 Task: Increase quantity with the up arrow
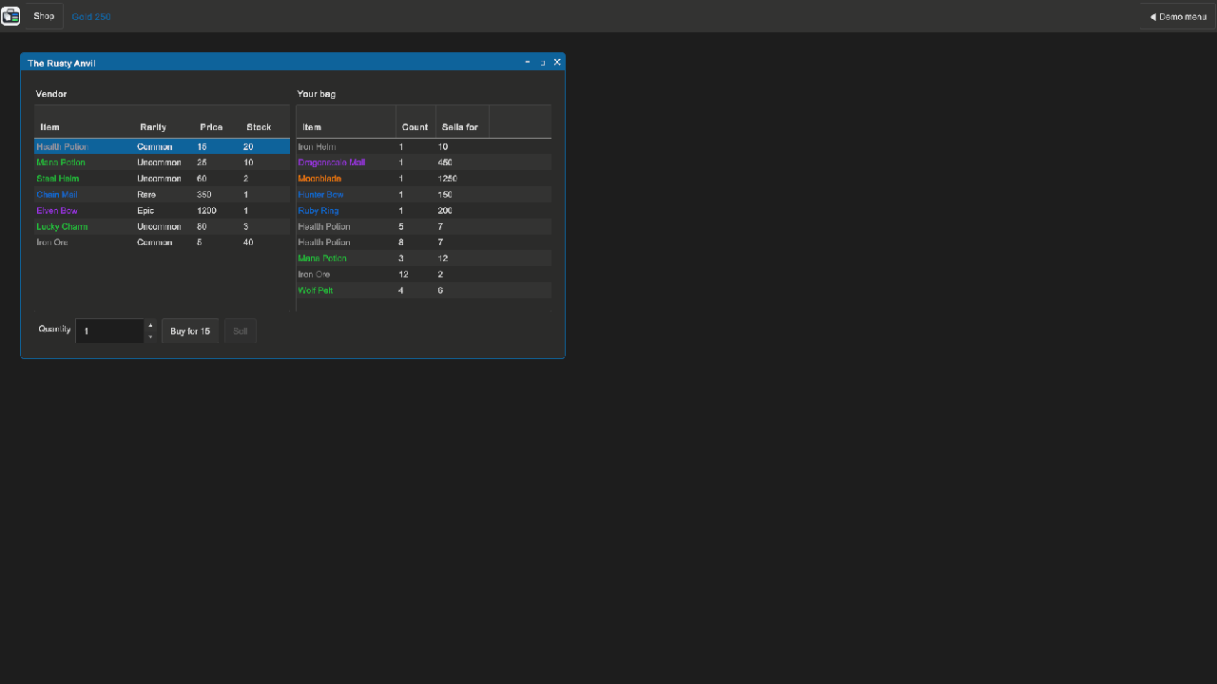tap(150, 325)
